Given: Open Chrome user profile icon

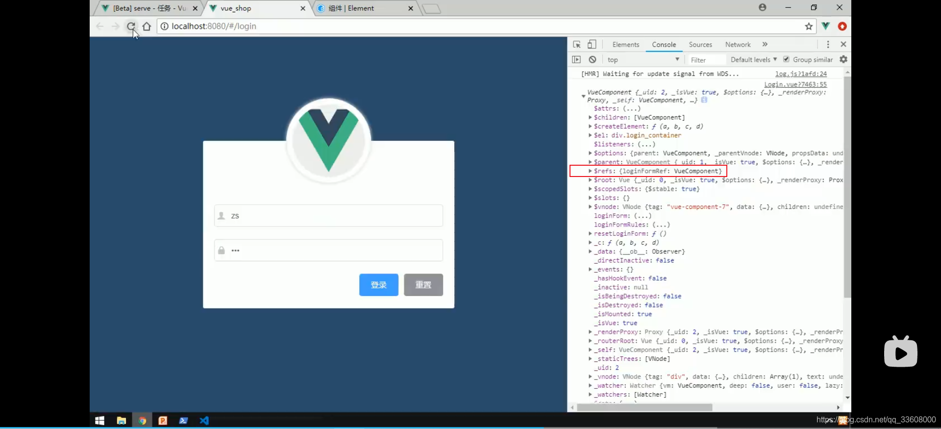Looking at the screenshot, I should [x=762, y=7].
